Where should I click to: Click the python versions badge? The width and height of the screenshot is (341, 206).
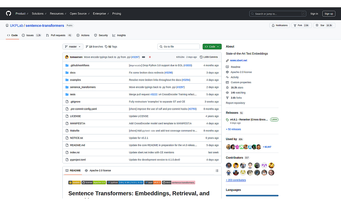(125, 182)
